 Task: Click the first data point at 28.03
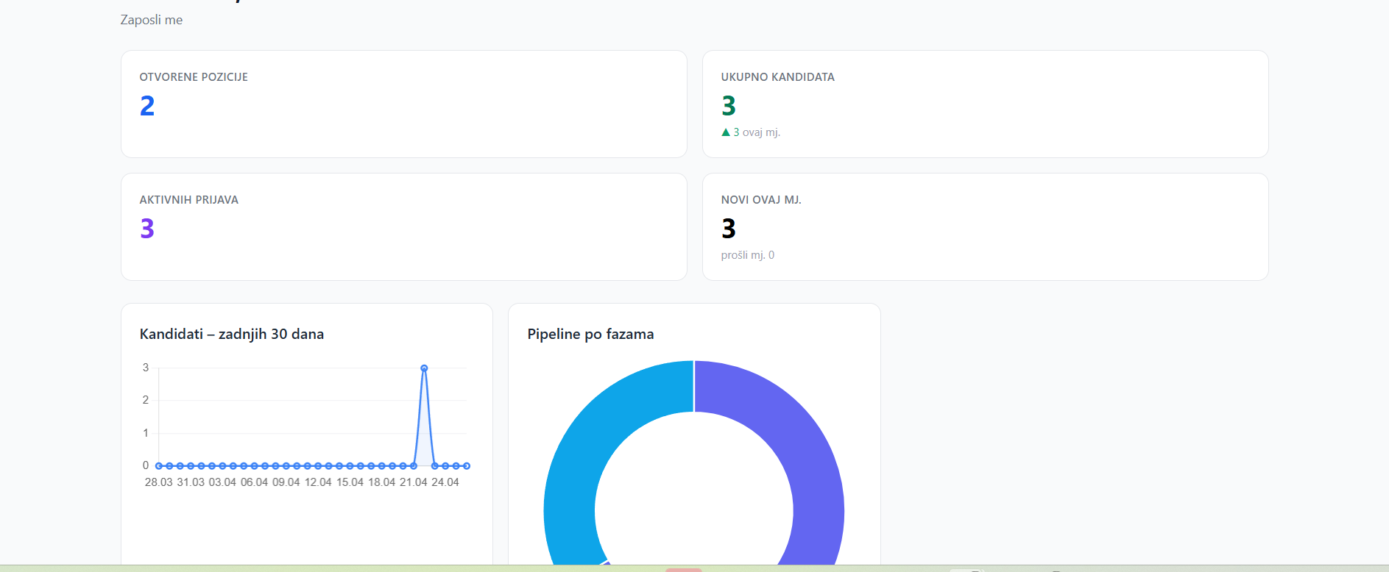coord(159,465)
